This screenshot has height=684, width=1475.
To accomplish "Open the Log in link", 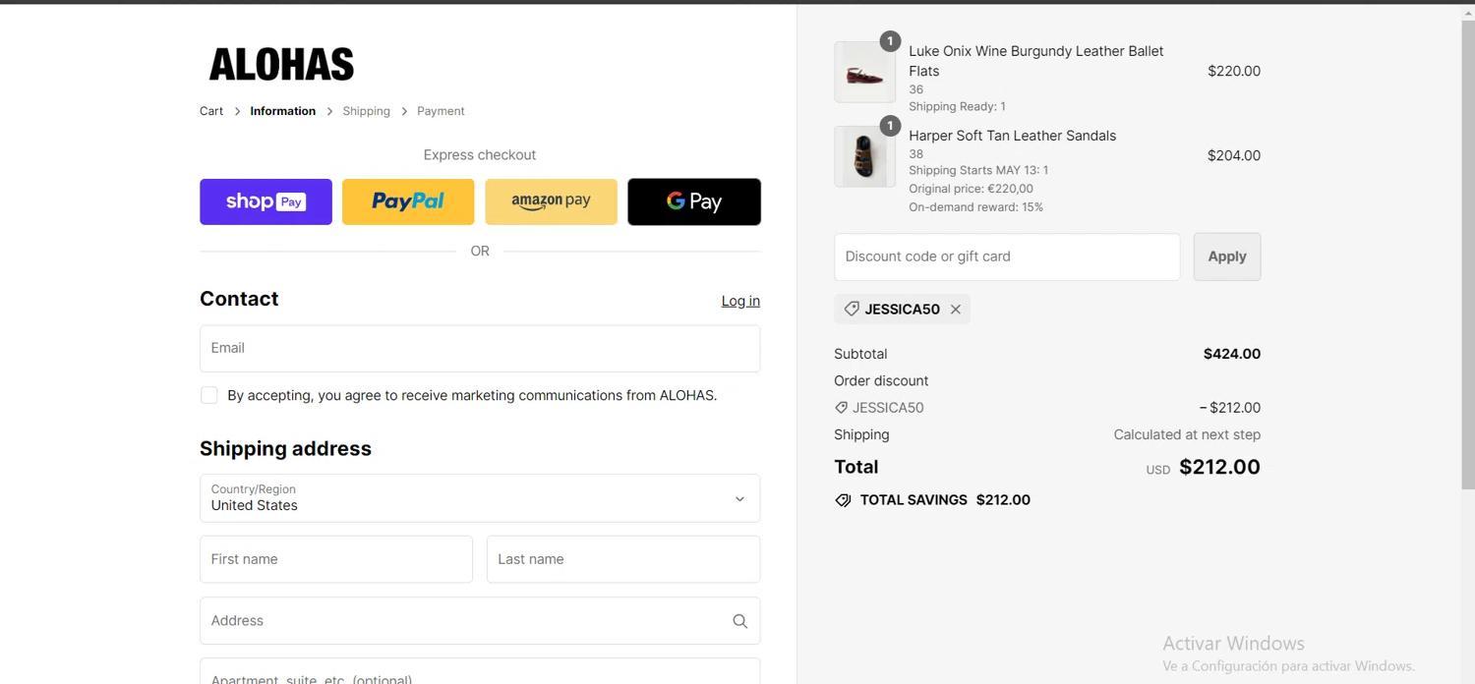I will click(x=740, y=301).
